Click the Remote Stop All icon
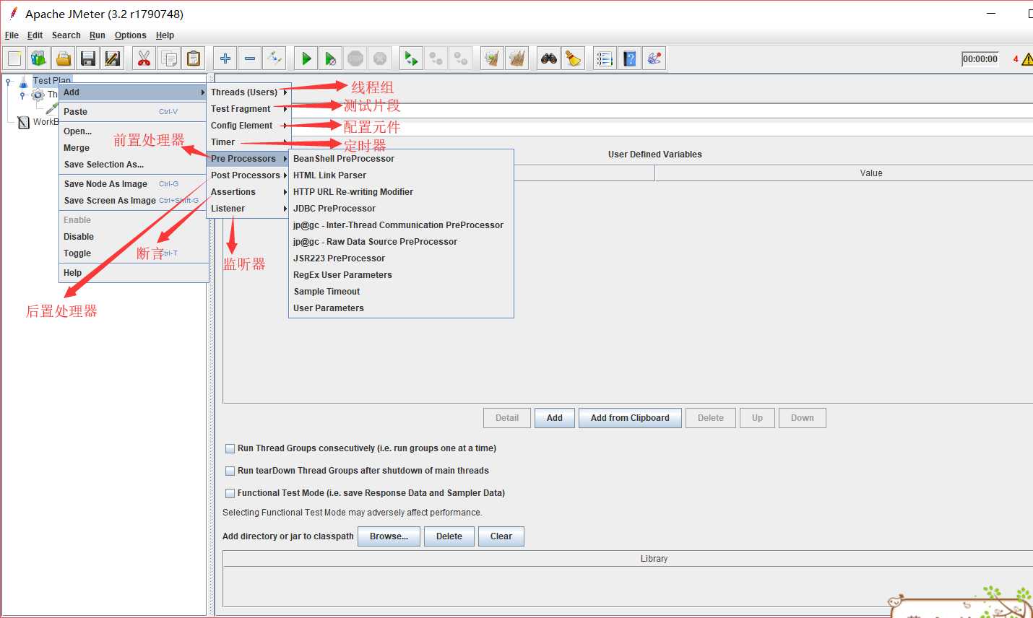 click(x=436, y=58)
